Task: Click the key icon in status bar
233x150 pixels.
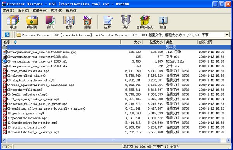Action: point(10,147)
